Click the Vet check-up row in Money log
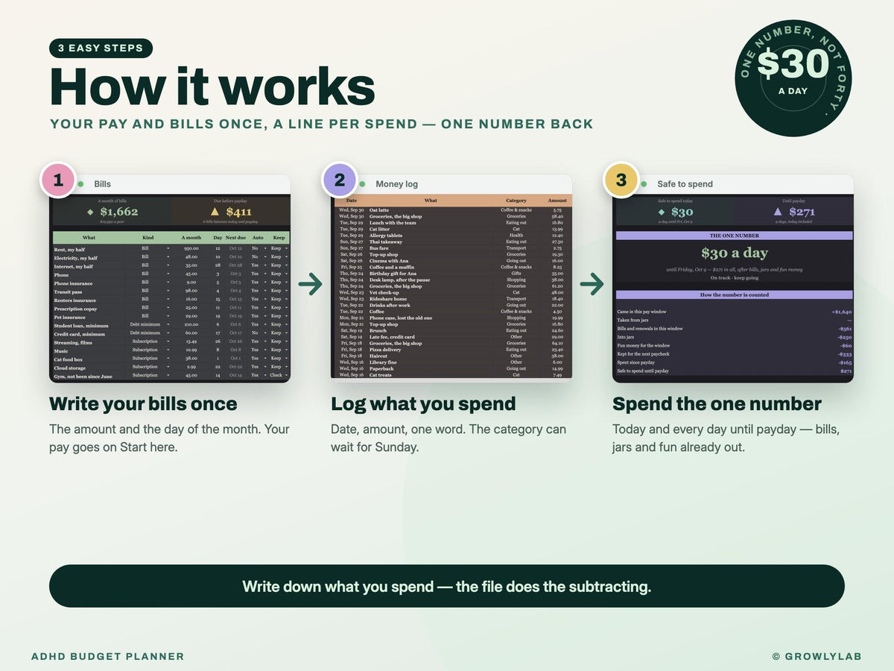Image resolution: width=894 pixels, height=671 pixels. tap(451, 292)
